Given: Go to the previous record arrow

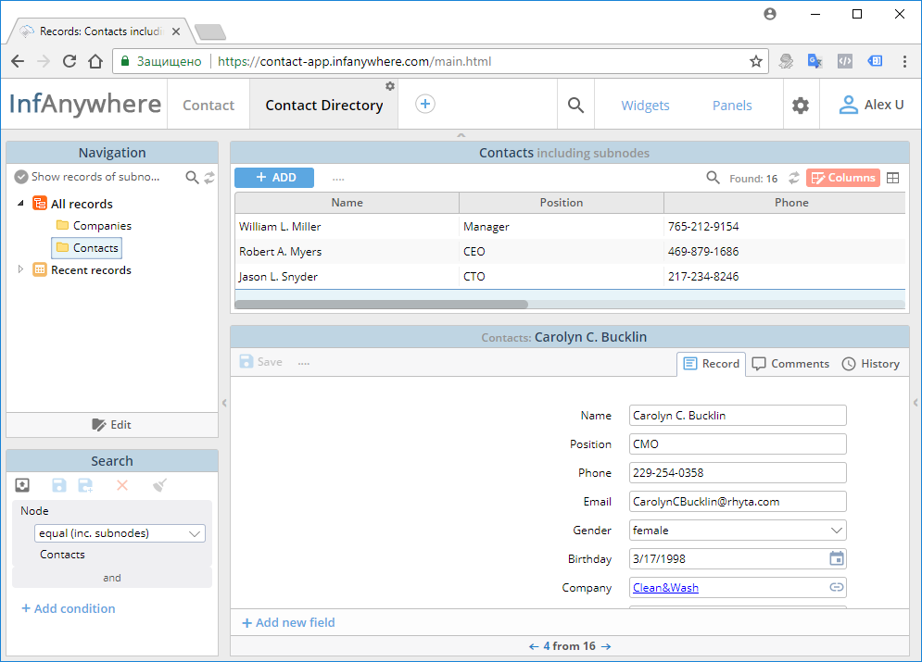Looking at the screenshot, I should tap(534, 646).
